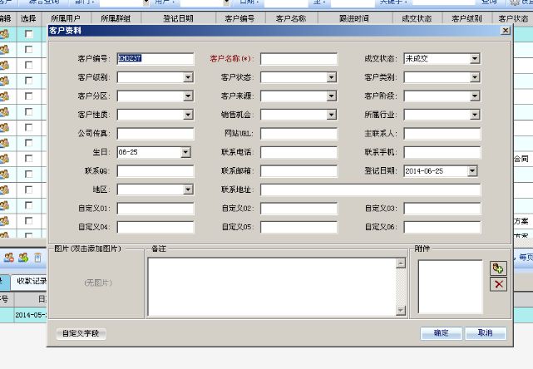533x369 pixels.
Task: Click the 2014-05 date cell in the bottom table
Action: (31, 315)
